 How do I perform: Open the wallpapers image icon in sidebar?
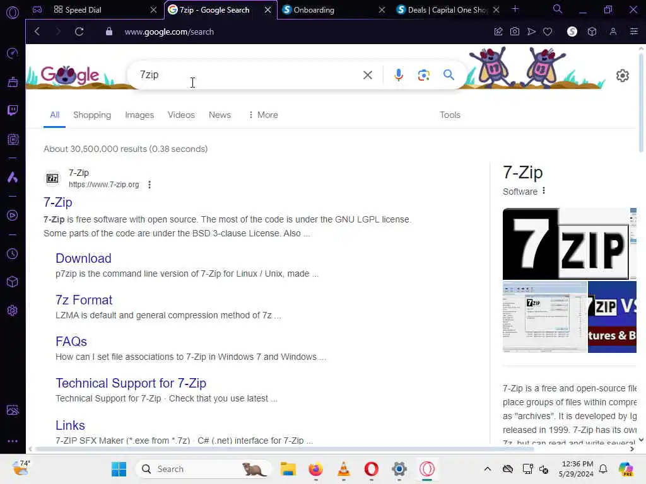[x=13, y=410]
